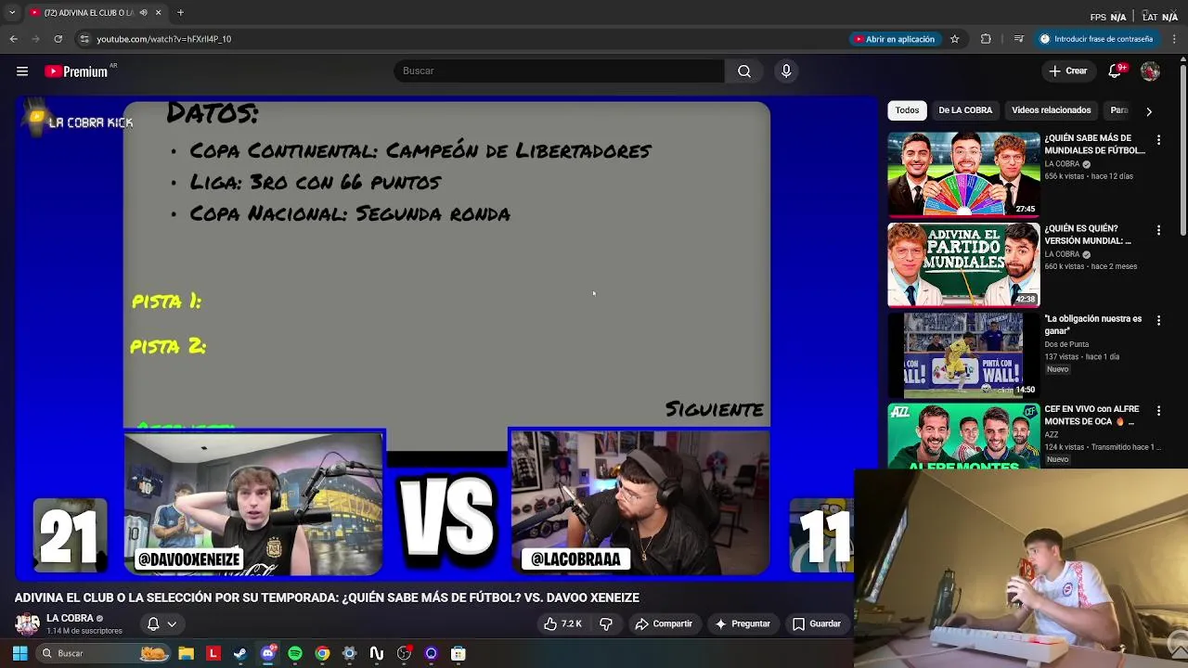1188x668 pixels.
Task: Open LA COBRA channel name link
Action: (70, 619)
